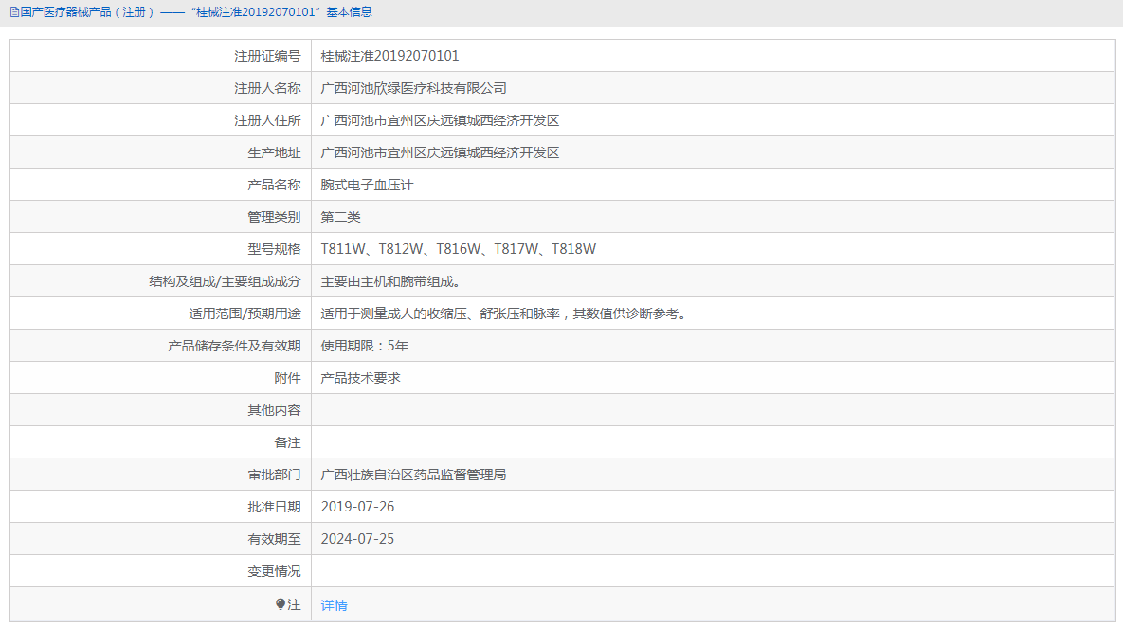Click the expiry date 2024-07-25
Image resolution: width=1123 pixels, height=628 pixels.
pos(357,539)
